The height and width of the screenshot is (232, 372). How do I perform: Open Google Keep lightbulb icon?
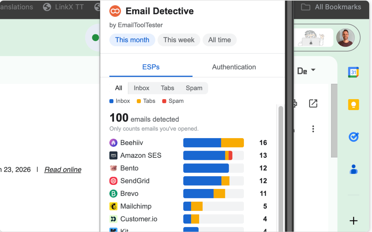tap(353, 104)
